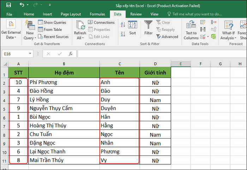Open the Page Layout tab

[x=71, y=14]
